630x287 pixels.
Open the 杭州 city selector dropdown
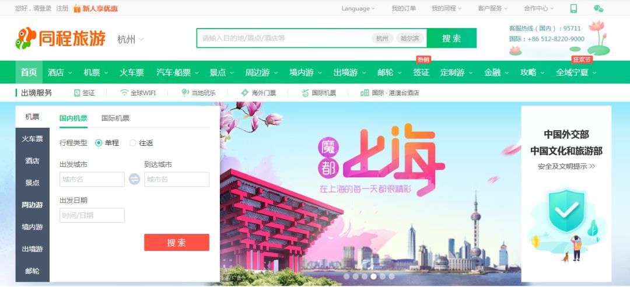coord(131,40)
